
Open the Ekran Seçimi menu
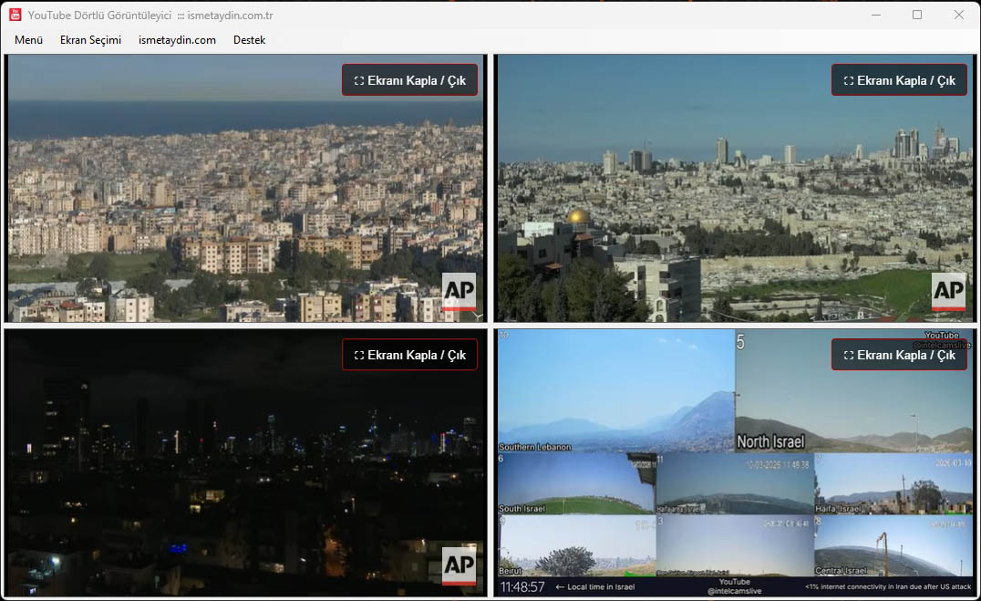(x=90, y=40)
